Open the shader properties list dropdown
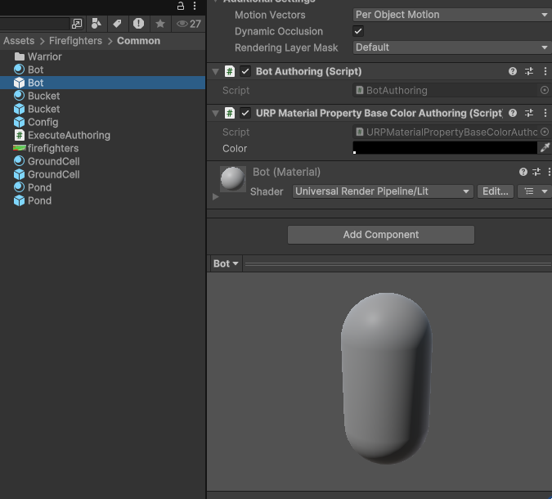 point(535,191)
